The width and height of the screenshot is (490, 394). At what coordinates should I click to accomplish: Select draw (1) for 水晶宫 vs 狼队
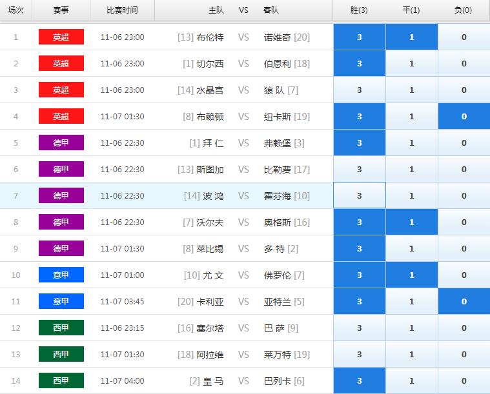(412, 90)
